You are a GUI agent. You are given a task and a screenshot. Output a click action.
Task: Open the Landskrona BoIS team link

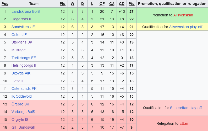tap(26, 11)
